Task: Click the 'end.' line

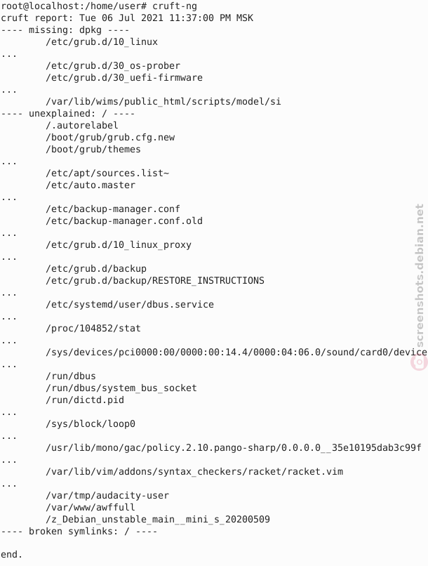Action: [11, 555]
